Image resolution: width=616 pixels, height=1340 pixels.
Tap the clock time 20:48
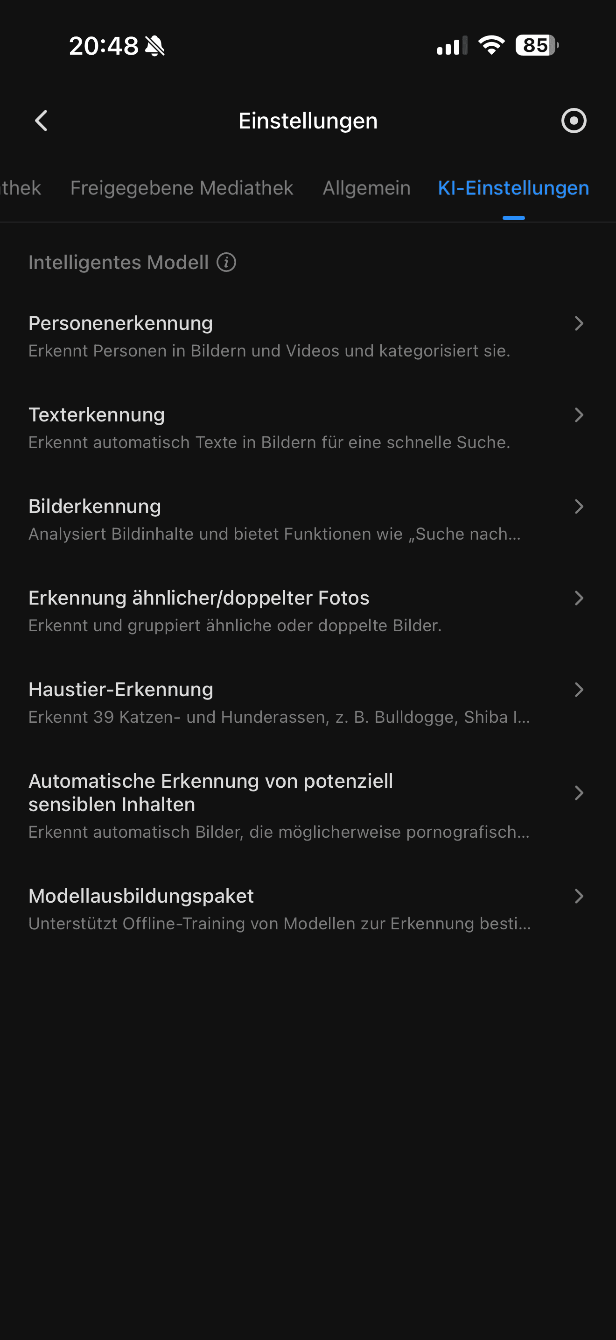tap(104, 46)
